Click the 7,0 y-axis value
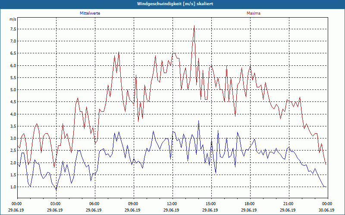The height and width of the screenshot is (215, 345). click(13, 41)
